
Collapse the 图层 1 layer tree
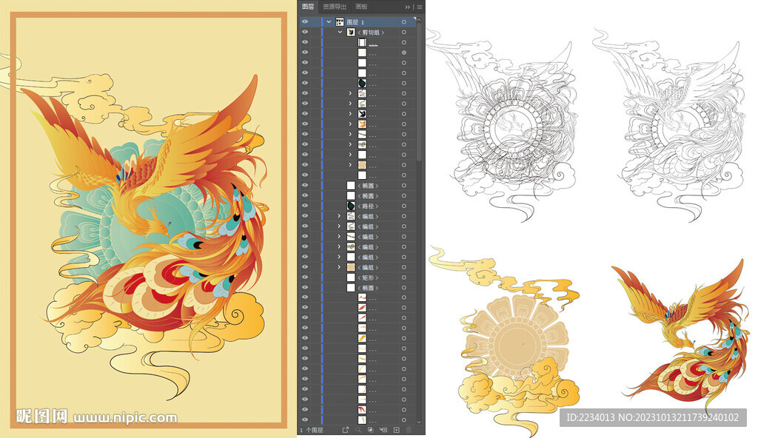point(329,22)
